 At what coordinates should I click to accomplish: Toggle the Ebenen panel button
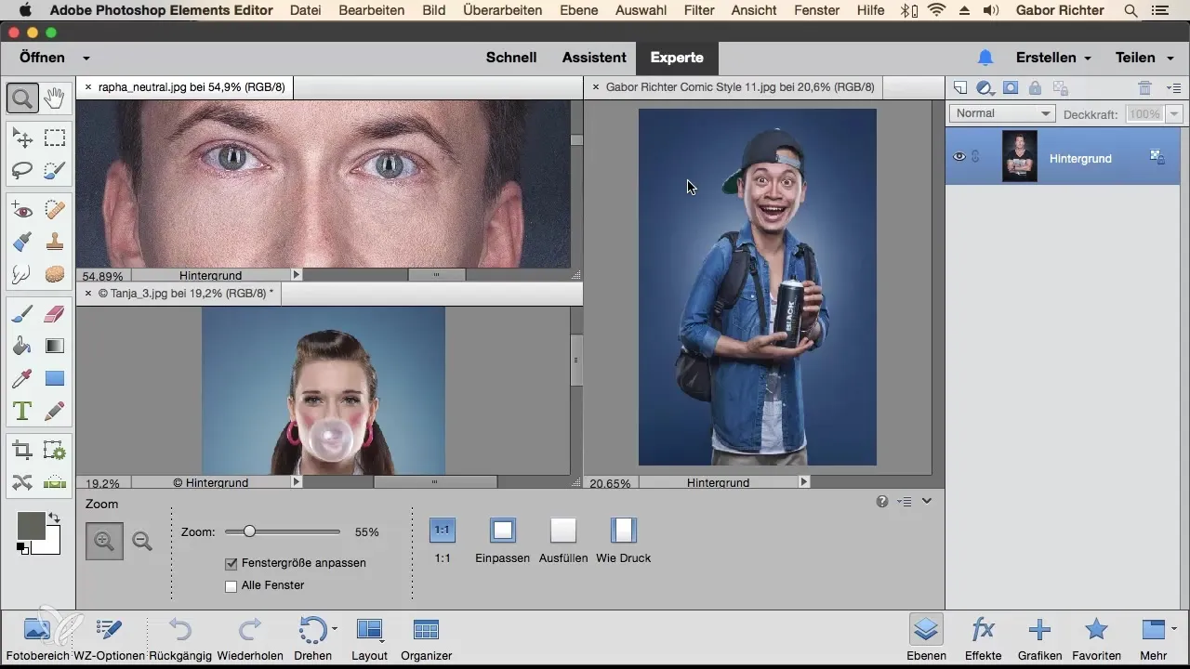(x=926, y=639)
